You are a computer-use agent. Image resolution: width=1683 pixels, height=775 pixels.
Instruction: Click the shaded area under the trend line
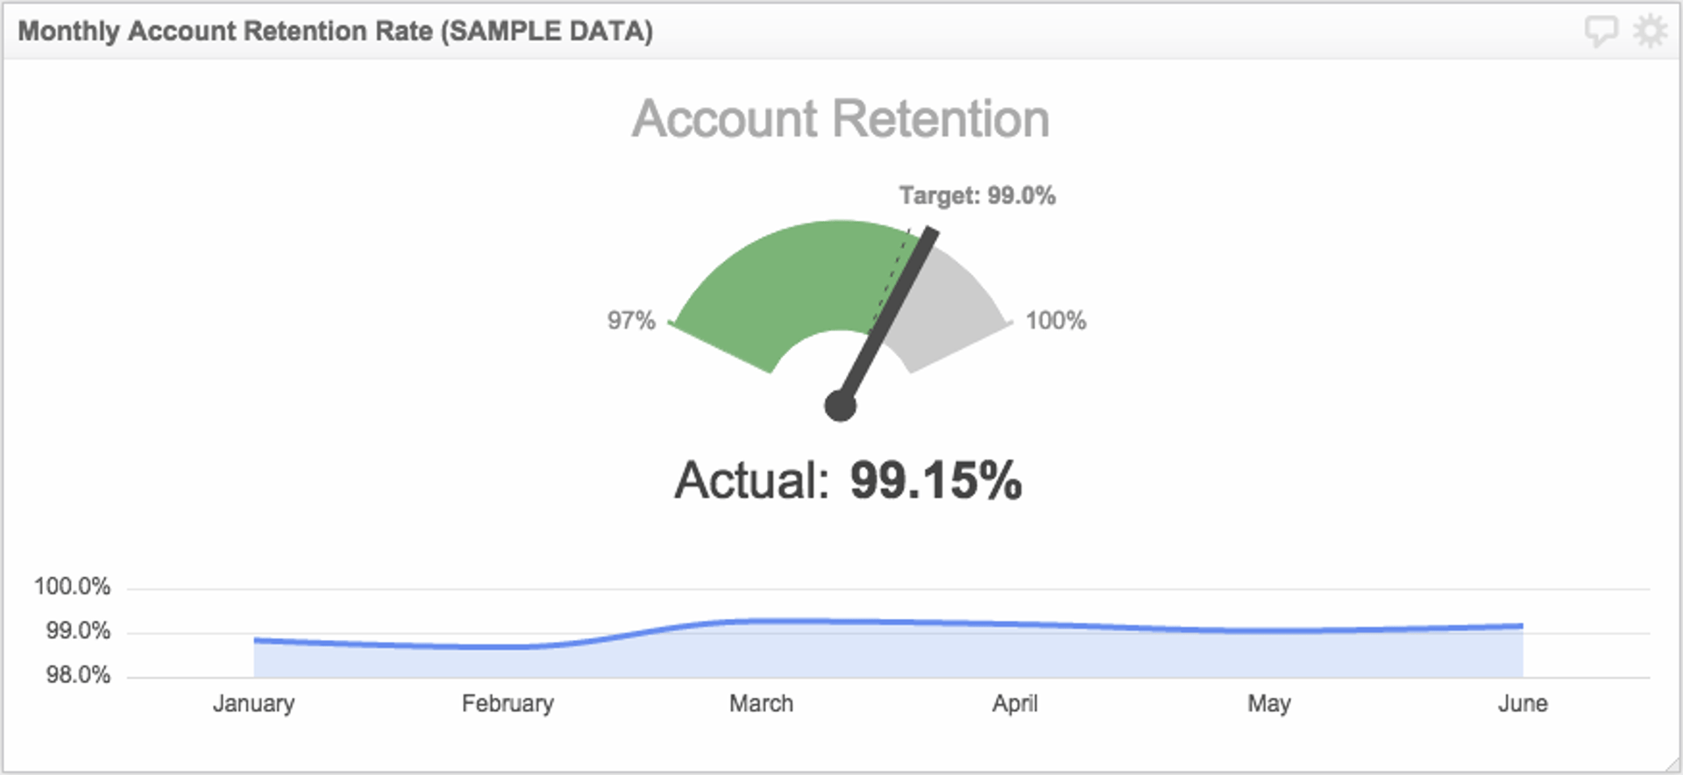(x=877, y=658)
